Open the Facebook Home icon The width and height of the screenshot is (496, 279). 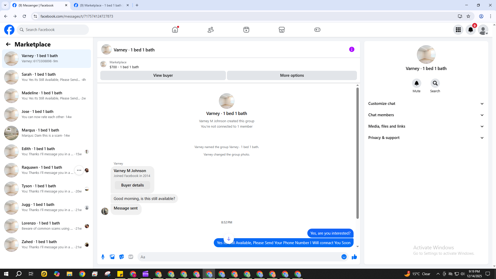175,30
